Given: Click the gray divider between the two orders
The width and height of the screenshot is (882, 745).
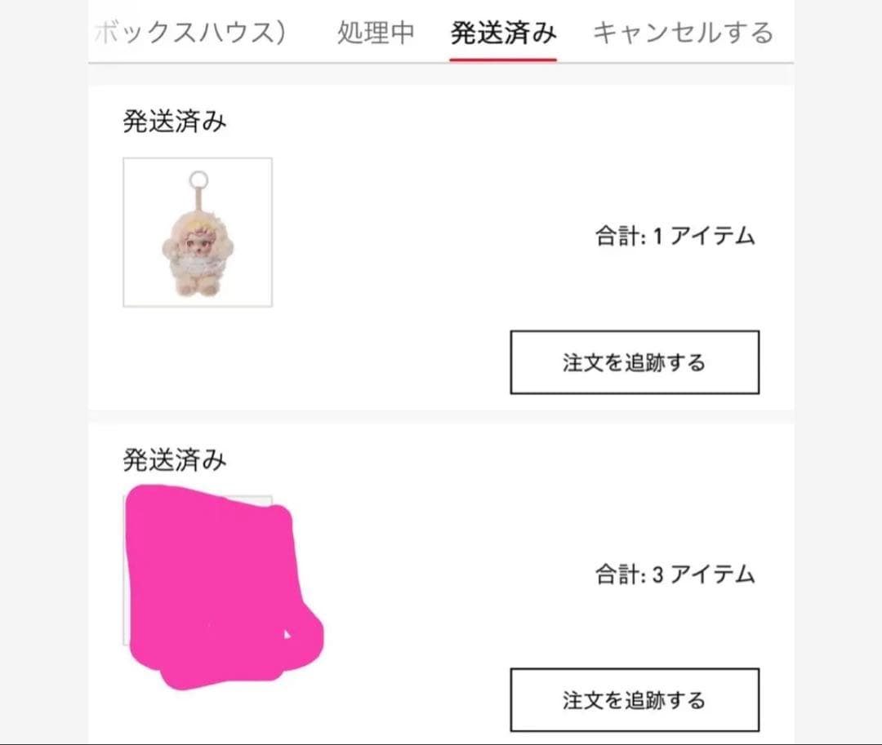Looking at the screenshot, I should point(441,417).
